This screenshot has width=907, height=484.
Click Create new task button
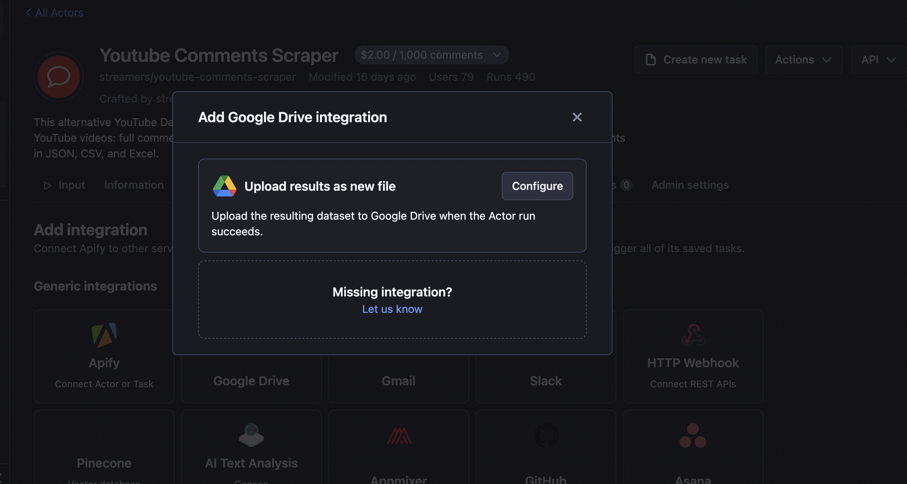pyautogui.click(x=696, y=60)
